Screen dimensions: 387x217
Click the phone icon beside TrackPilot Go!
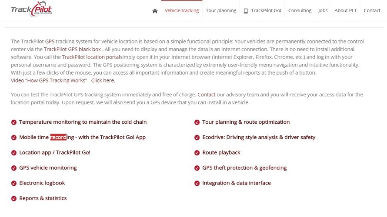pyautogui.click(x=246, y=11)
